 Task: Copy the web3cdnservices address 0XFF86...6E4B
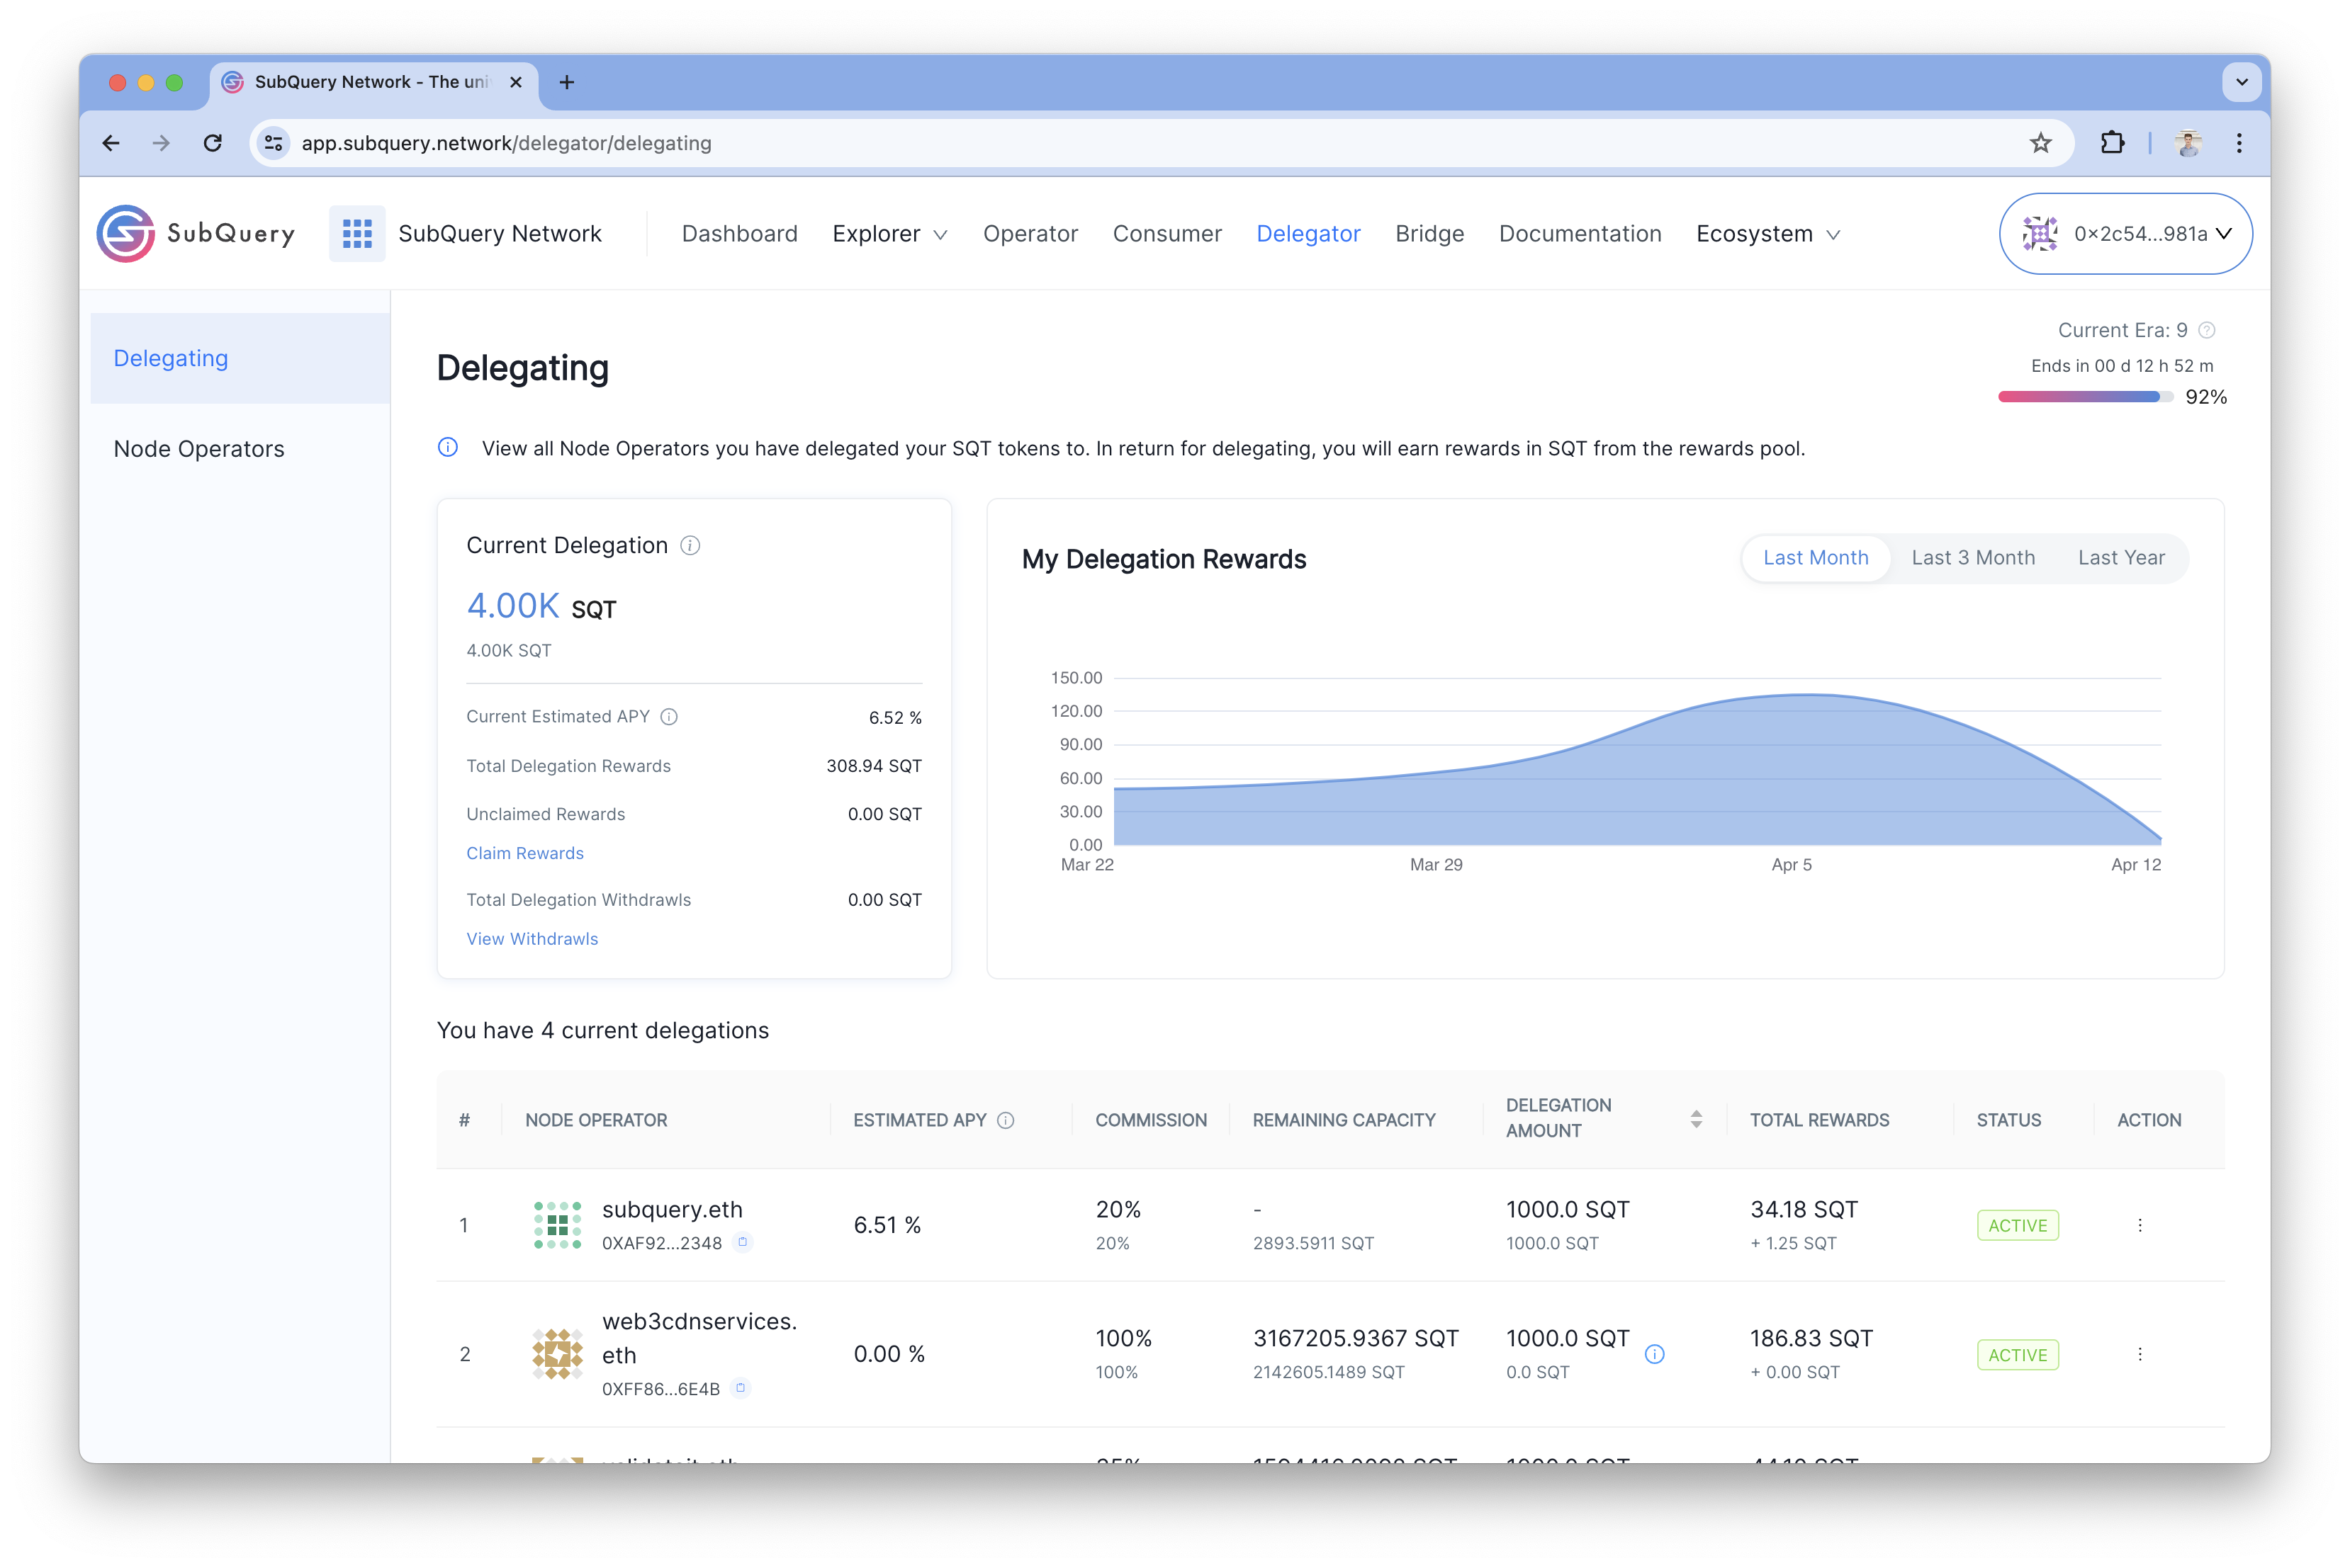741,1388
